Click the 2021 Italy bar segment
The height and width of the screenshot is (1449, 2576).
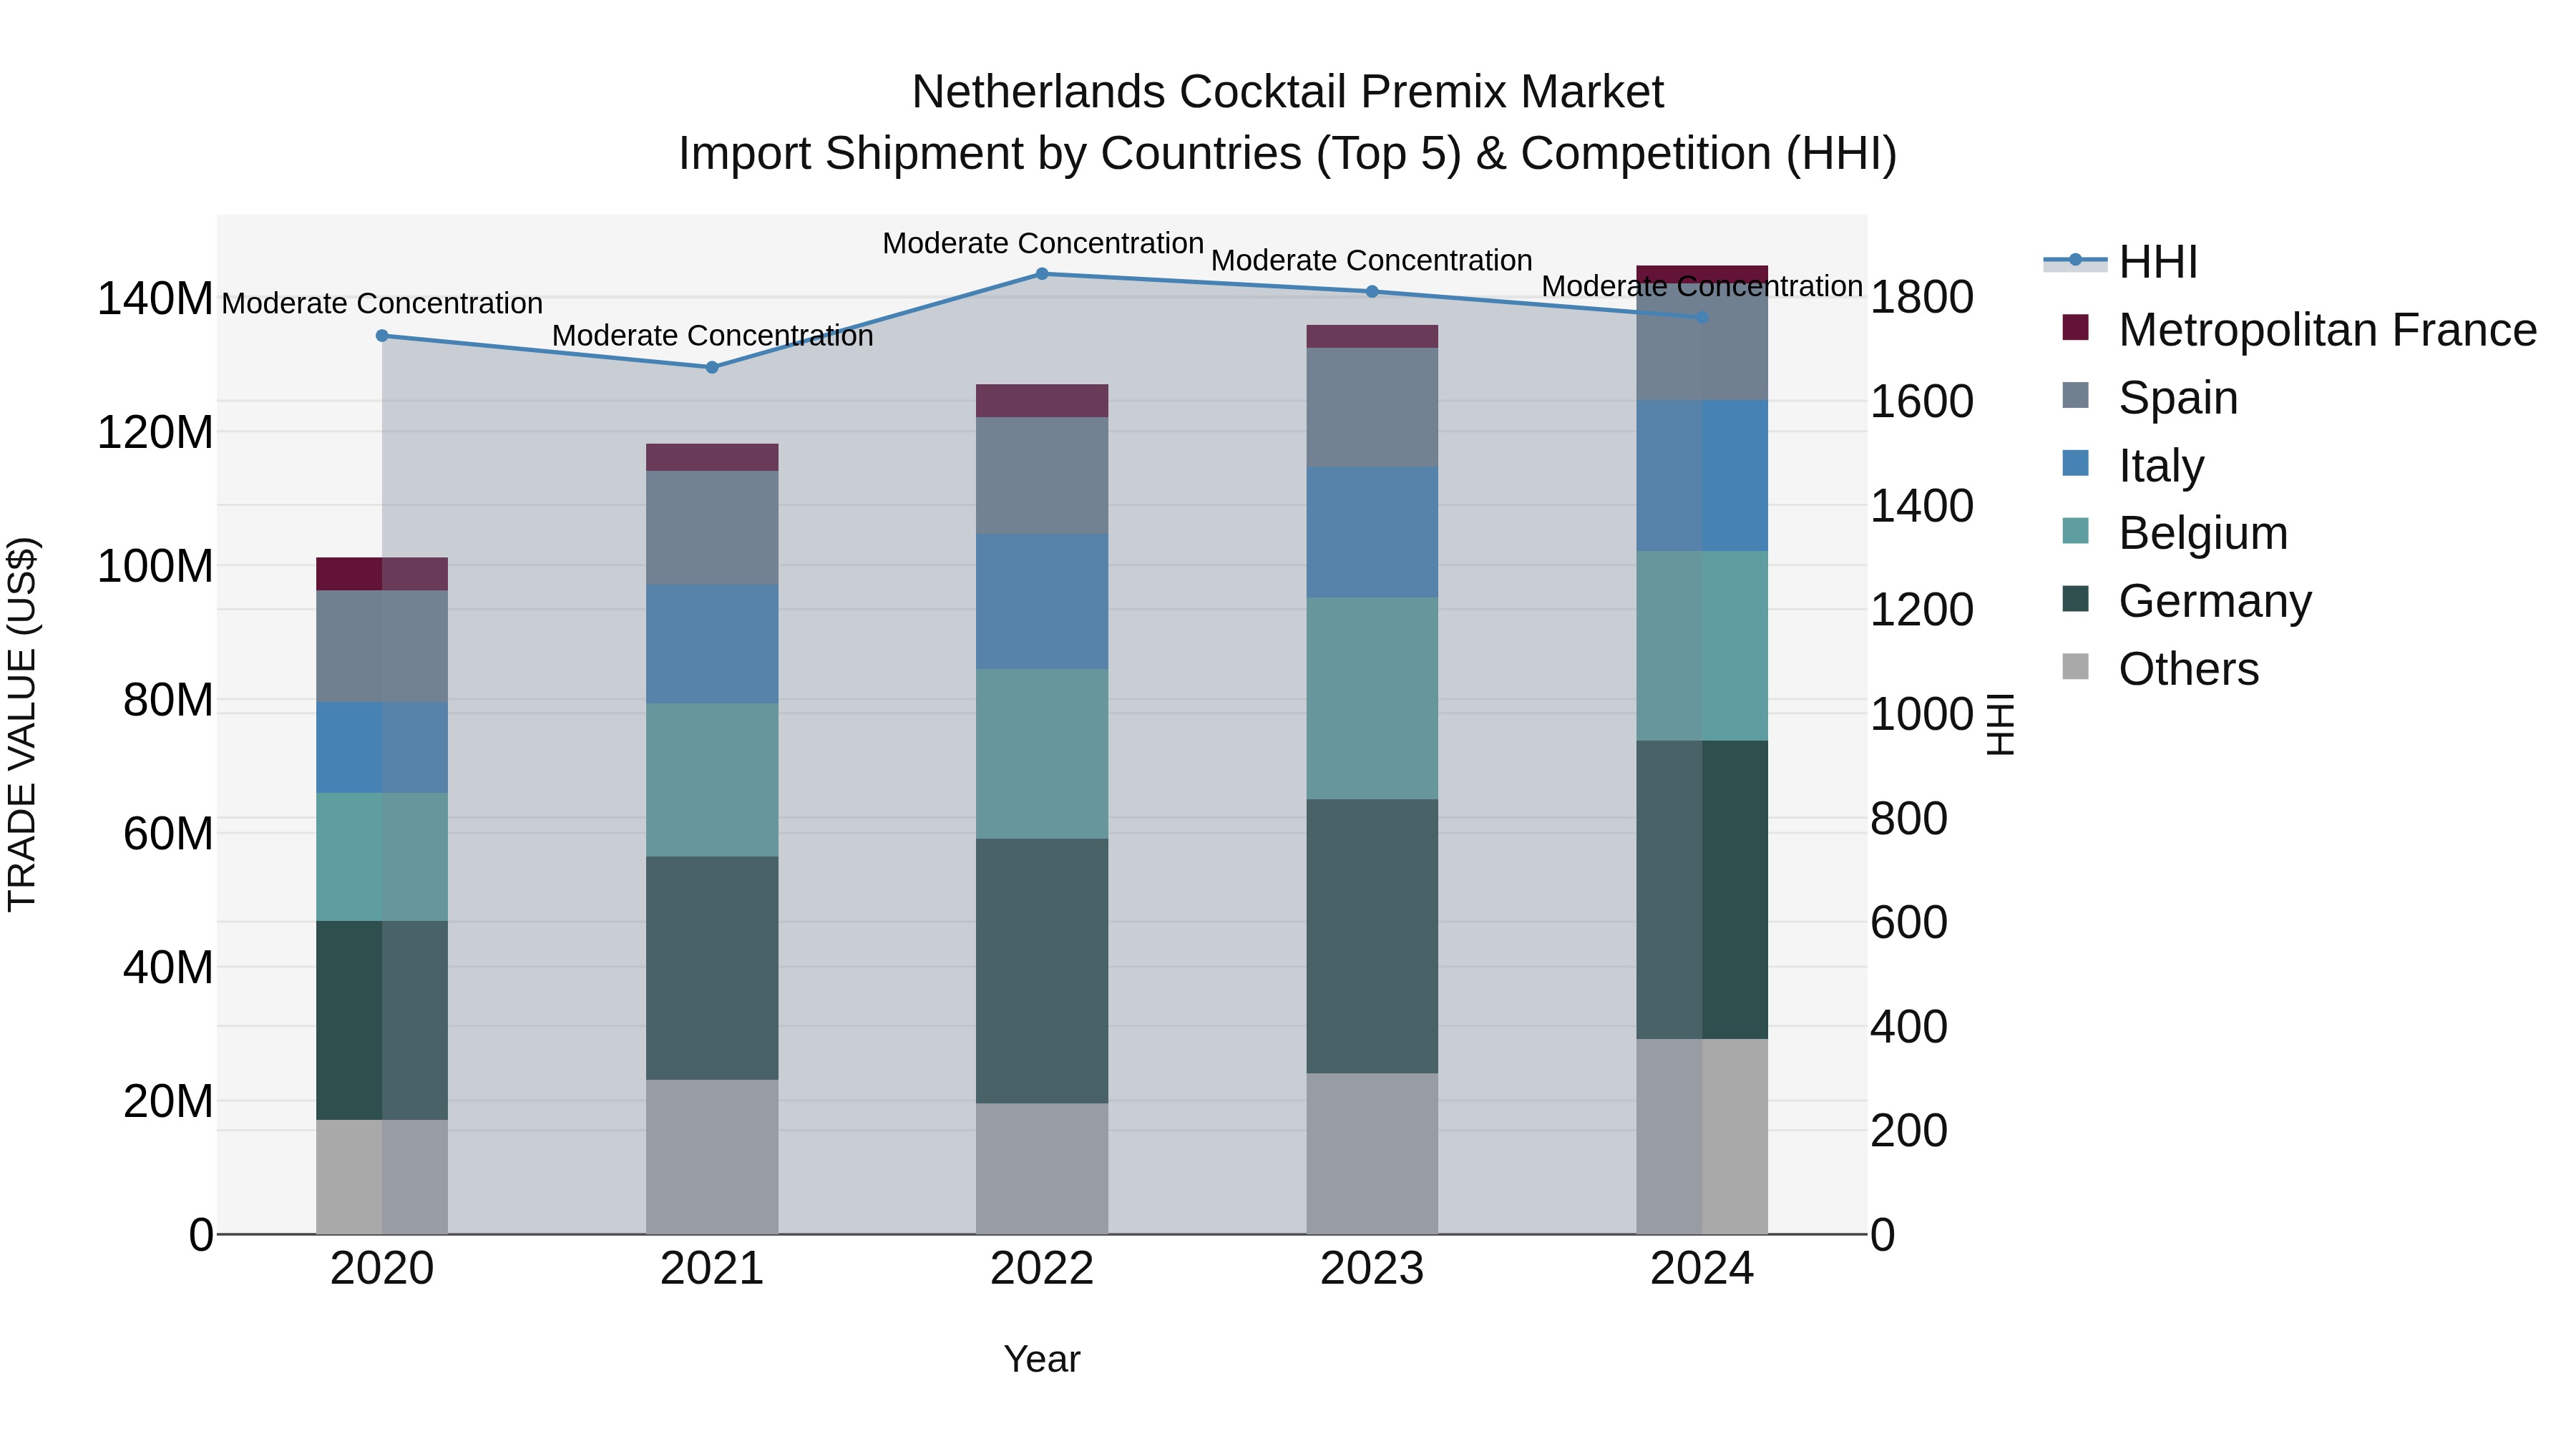point(712,644)
